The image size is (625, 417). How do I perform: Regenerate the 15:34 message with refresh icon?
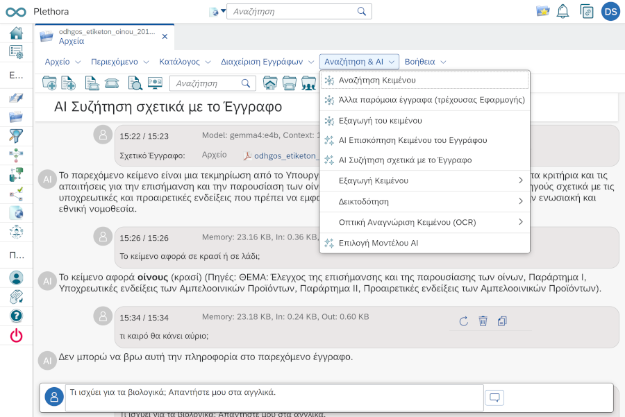coord(464,321)
